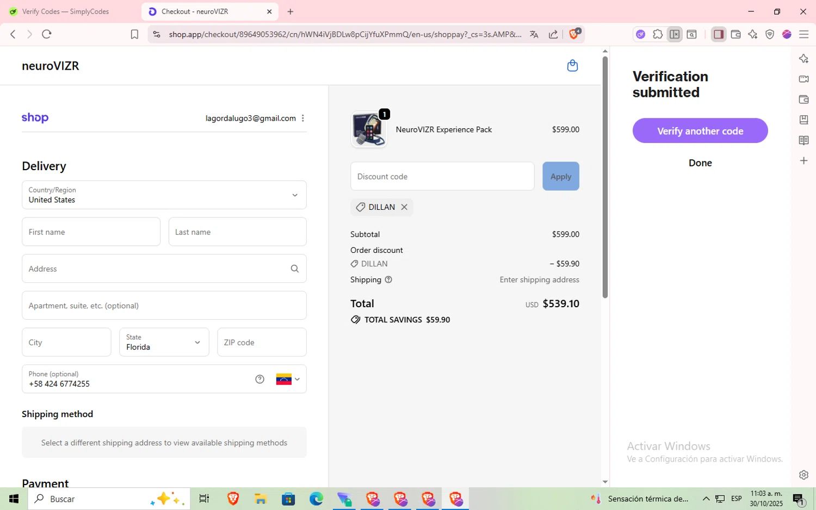Click the Total amount $539.10
Viewport: 816px width, 510px height.
(561, 303)
